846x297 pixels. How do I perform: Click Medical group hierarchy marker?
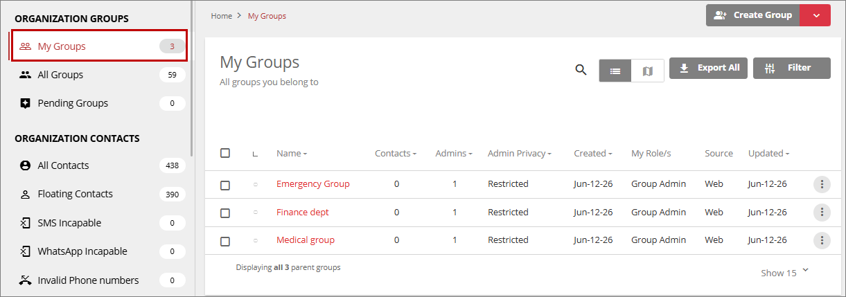pos(255,240)
